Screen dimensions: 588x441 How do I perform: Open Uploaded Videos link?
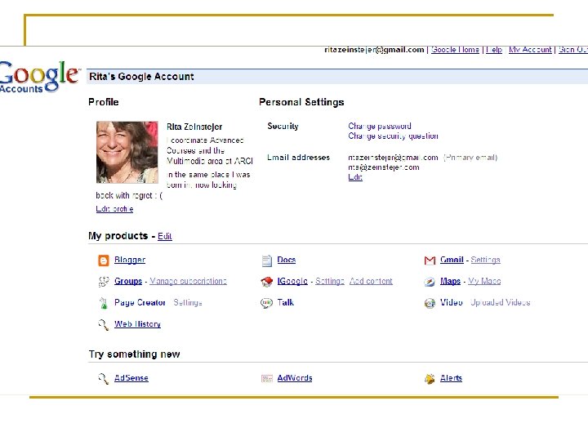tap(501, 302)
